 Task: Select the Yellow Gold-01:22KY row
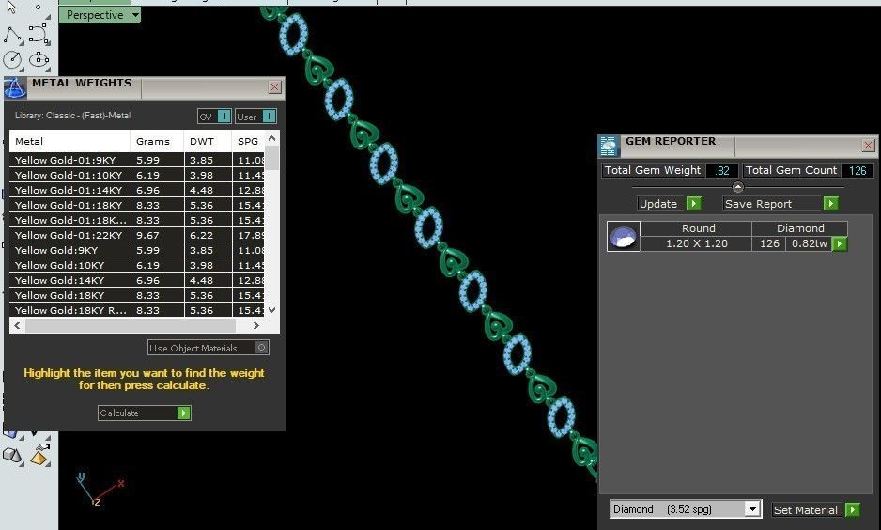coord(136,235)
